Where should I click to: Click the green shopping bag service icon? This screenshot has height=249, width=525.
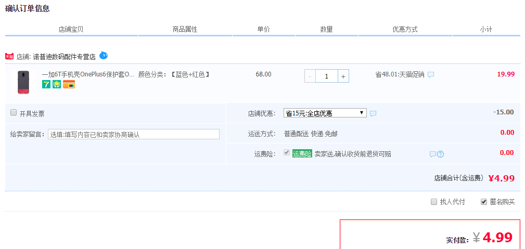coord(57,84)
